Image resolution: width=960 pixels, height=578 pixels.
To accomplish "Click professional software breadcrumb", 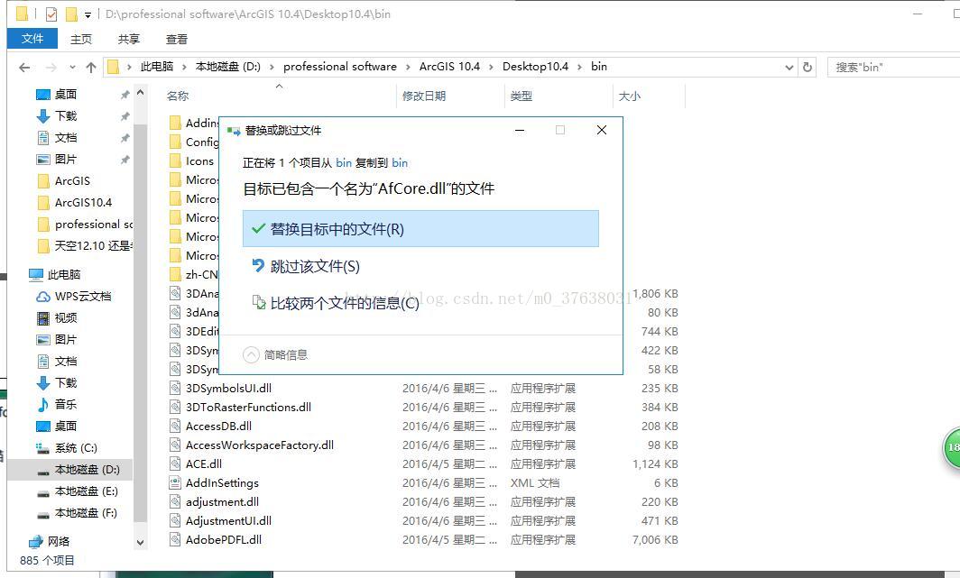I will click(x=340, y=67).
